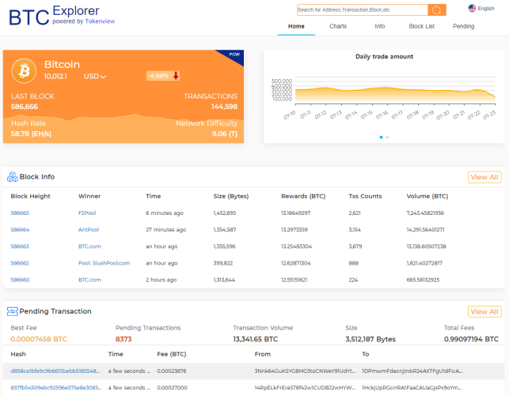This screenshot has height=395, width=509.
Task: Go to the Block List tab
Action: (x=421, y=26)
